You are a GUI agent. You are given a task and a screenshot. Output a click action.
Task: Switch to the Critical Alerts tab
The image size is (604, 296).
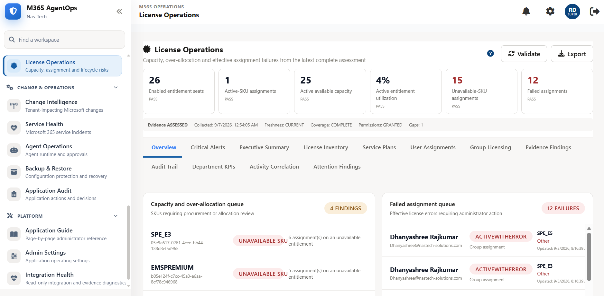(208, 147)
